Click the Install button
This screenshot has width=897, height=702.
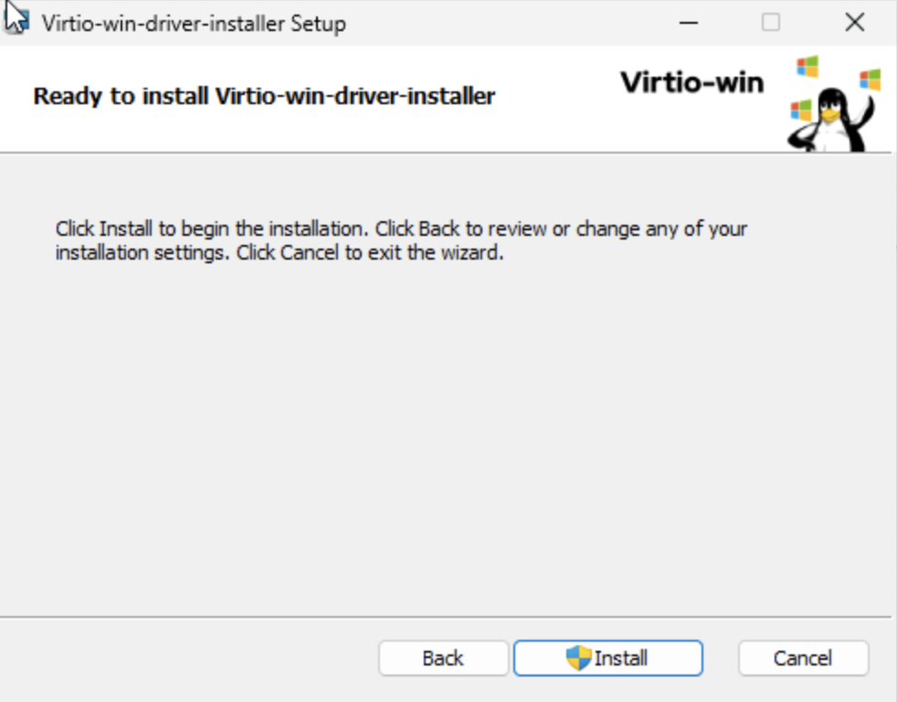(608, 658)
